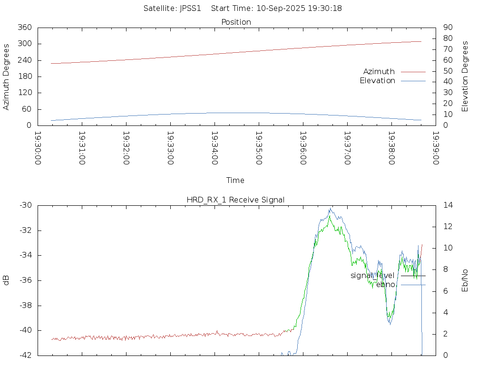The image size is (487, 365).
Task: Click the 300 tick on the Azimuth axis
Action: pos(25,44)
